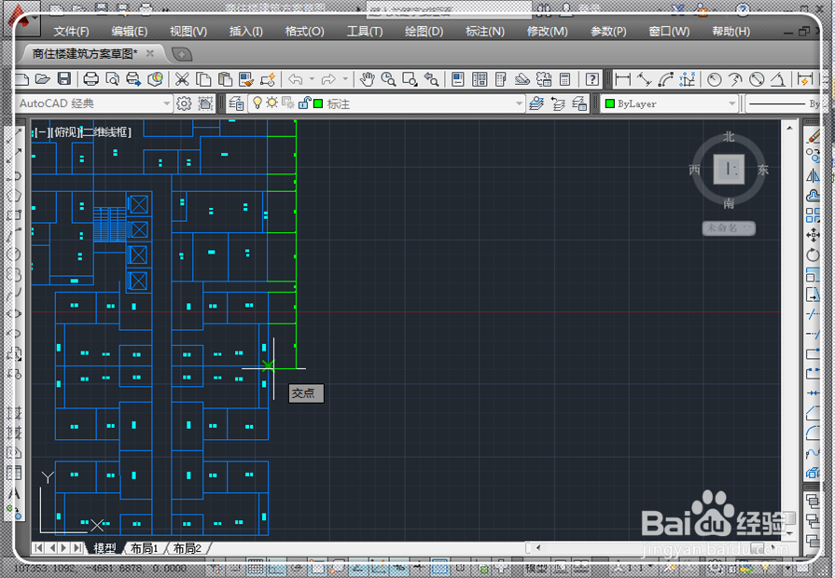Click 东 on the ViewCube compass
Image resolution: width=835 pixels, height=578 pixels.
pos(763,170)
